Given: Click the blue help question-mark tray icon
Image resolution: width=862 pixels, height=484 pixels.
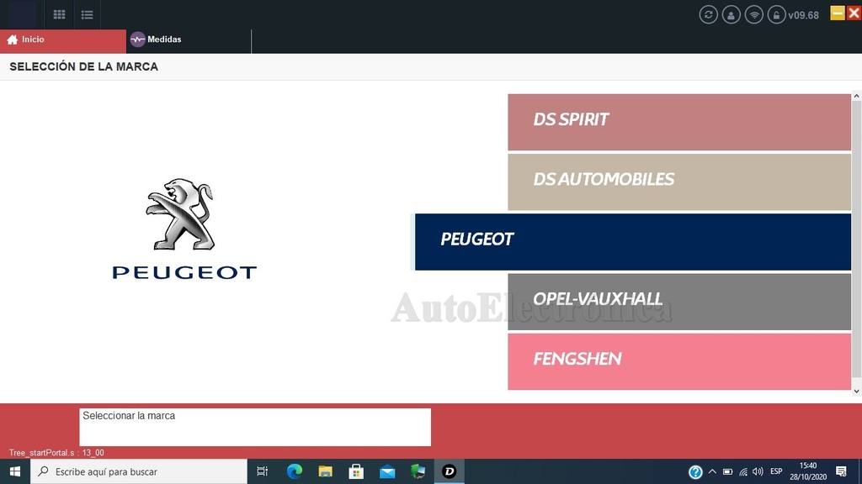Looking at the screenshot, I should pos(694,472).
